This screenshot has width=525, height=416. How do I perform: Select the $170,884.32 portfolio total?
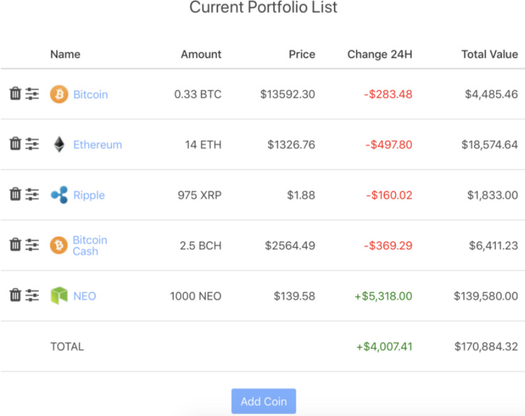coord(486,346)
